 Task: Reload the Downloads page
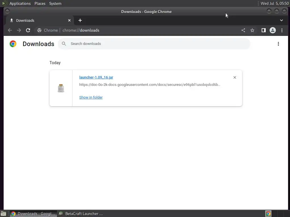pos(28,30)
